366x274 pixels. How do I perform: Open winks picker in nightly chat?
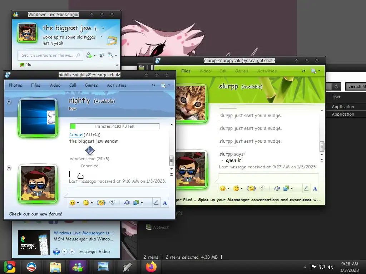(x=86, y=203)
